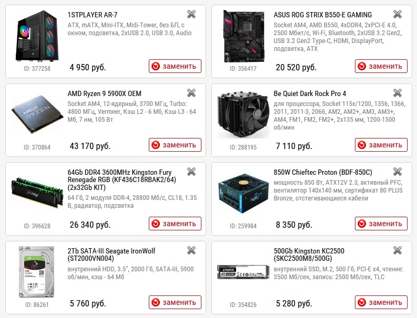Remove Be Quiet Dark Rock Pro 4 cooler
The height and width of the screenshot is (318, 417).
click(x=398, y=93)
